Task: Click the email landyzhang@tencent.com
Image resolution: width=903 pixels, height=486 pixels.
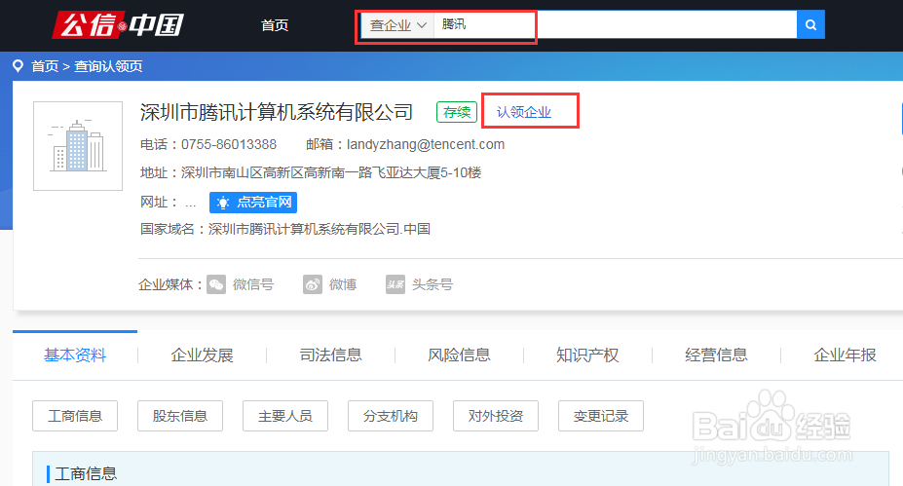Action: click(x=426, y=144)
